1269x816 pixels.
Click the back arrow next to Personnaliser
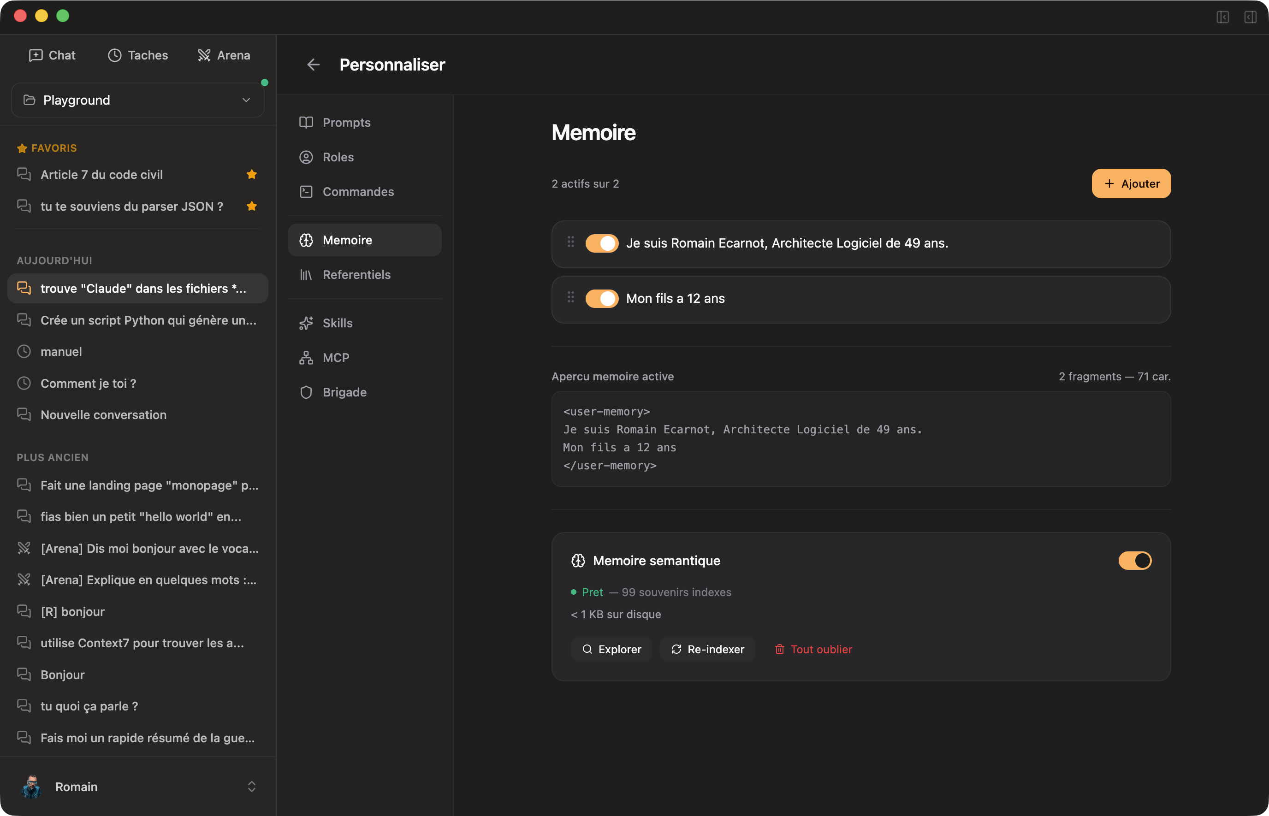click(313, 65)
